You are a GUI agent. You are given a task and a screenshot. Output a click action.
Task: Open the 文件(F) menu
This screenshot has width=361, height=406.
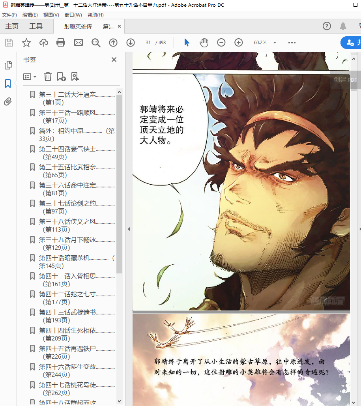click(x=9, y=15)
